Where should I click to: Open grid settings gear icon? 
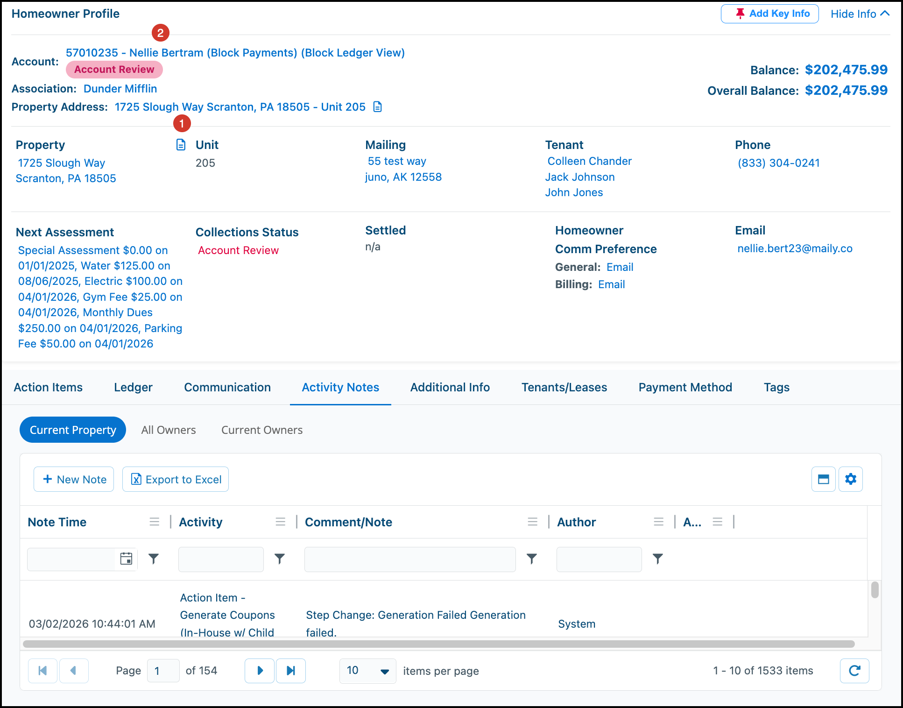click(x=851, y=479)
